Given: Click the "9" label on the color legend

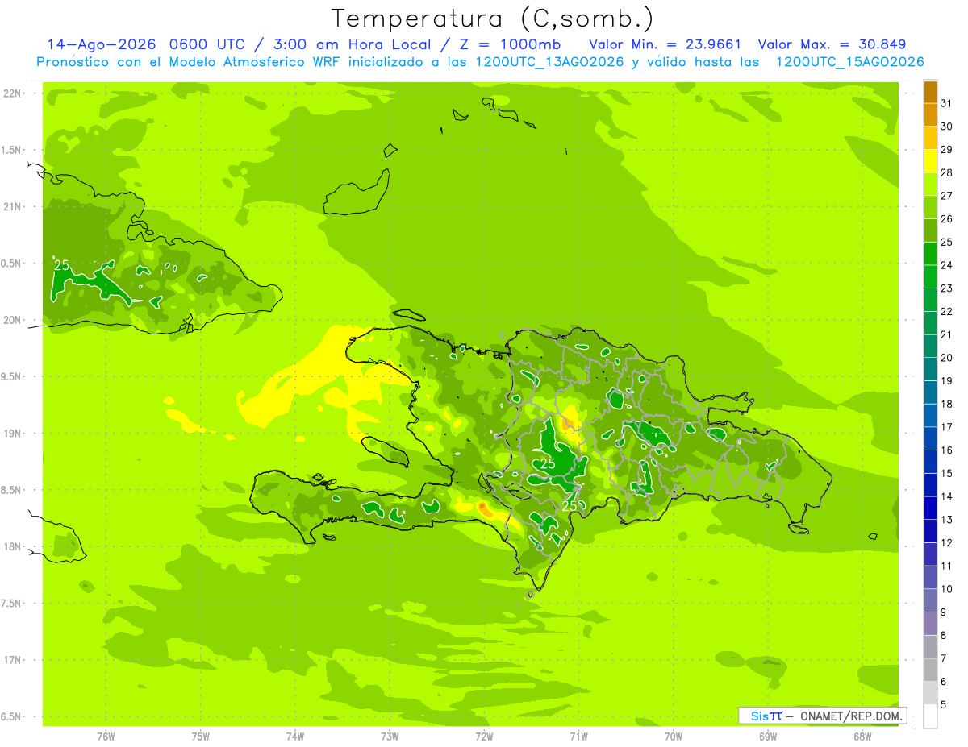Looking at the screenshot, I should [943, 613].
